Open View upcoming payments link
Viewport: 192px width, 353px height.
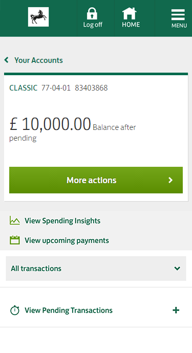pos(67,240)
